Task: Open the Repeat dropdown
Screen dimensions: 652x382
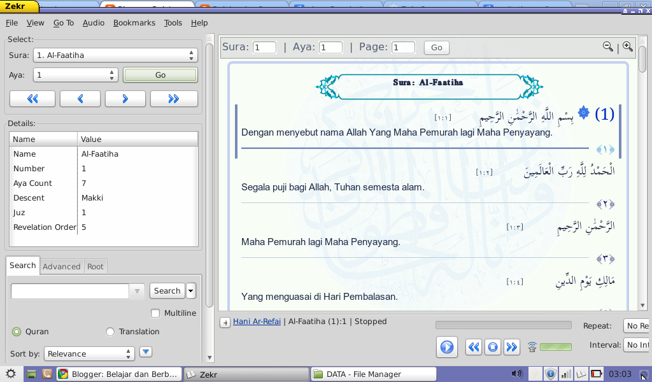Action: (x=636, y=326)
